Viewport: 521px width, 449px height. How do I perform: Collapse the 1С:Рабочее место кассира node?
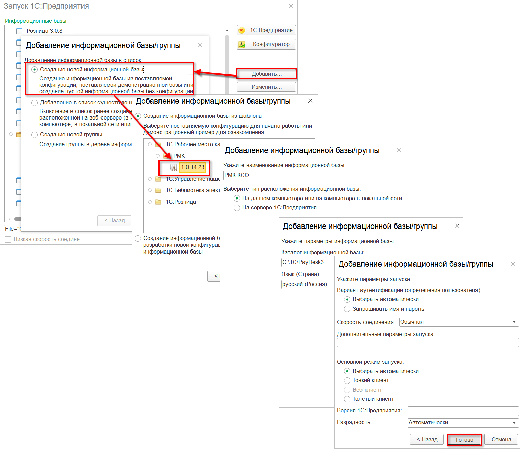pos(150,144)
